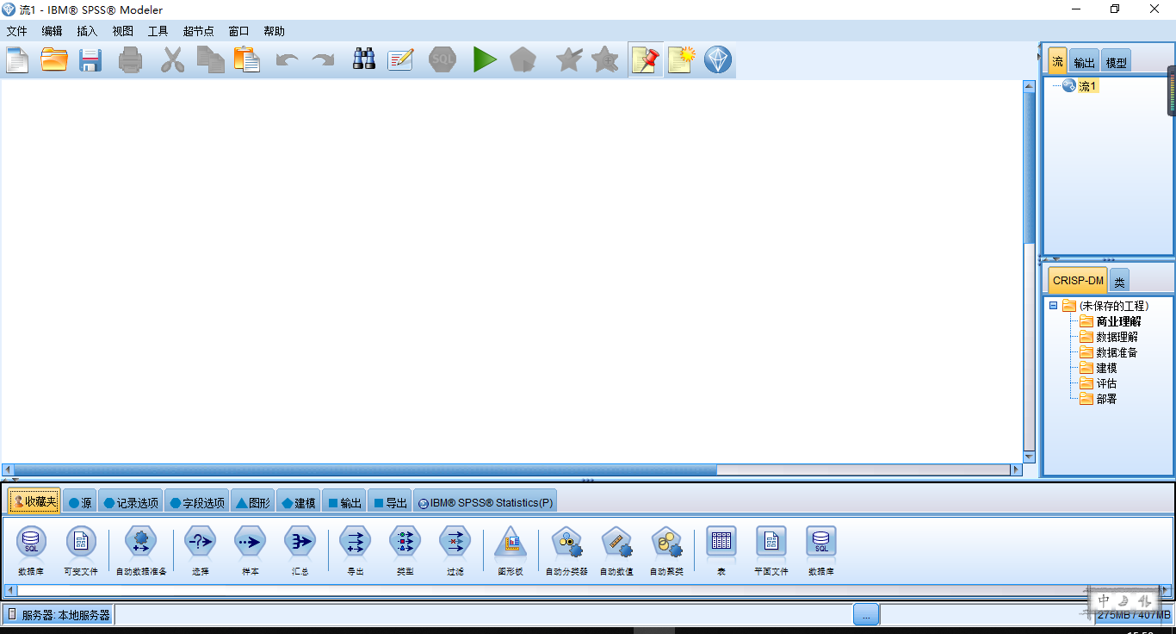The image size is (1176, 634).
Task: Switch to the 源 palette tab
Action: tap(80, 502)
